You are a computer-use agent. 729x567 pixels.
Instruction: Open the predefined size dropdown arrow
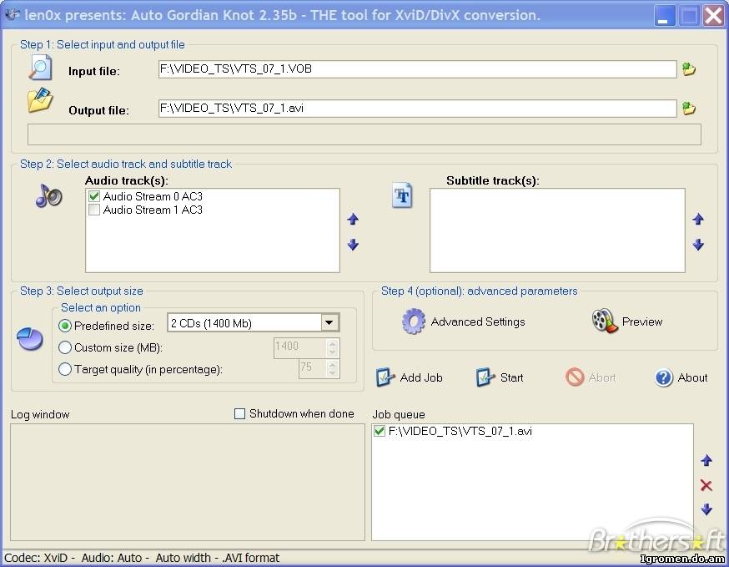click(329, 322)
